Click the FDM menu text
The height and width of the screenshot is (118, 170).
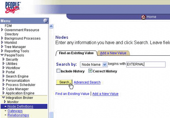click(x=8, y=26)
